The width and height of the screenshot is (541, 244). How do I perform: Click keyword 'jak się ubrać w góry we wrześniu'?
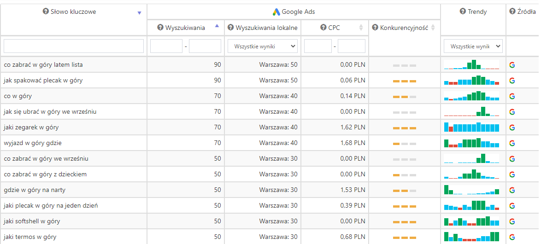[x=50, y=112]
